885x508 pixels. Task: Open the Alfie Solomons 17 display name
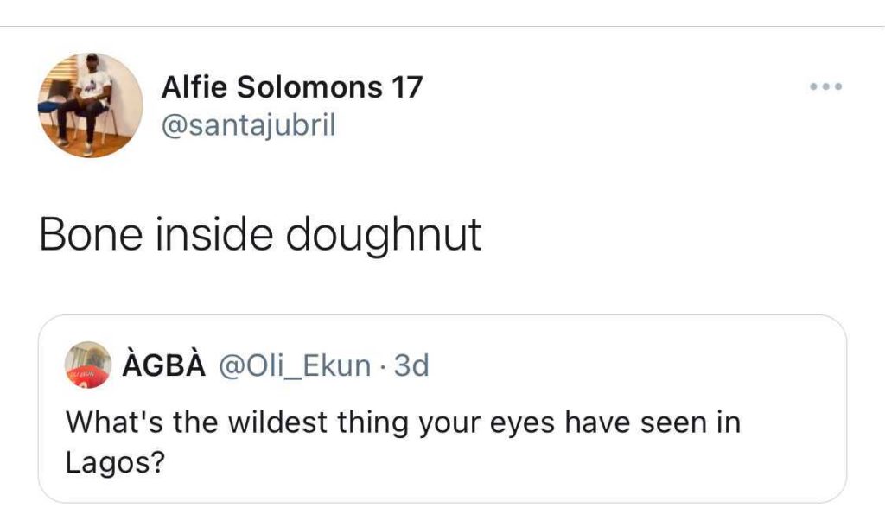[x=292, y=87]
